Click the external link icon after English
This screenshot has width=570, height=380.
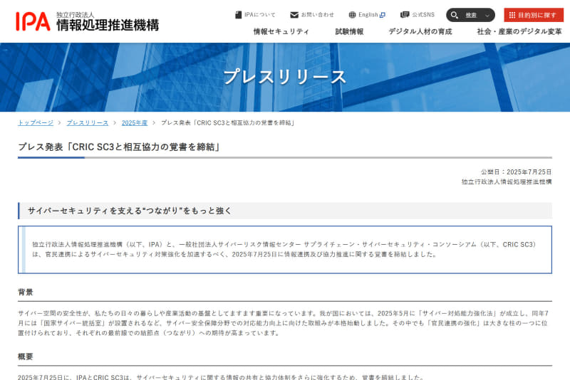click(x=383, y=15)
